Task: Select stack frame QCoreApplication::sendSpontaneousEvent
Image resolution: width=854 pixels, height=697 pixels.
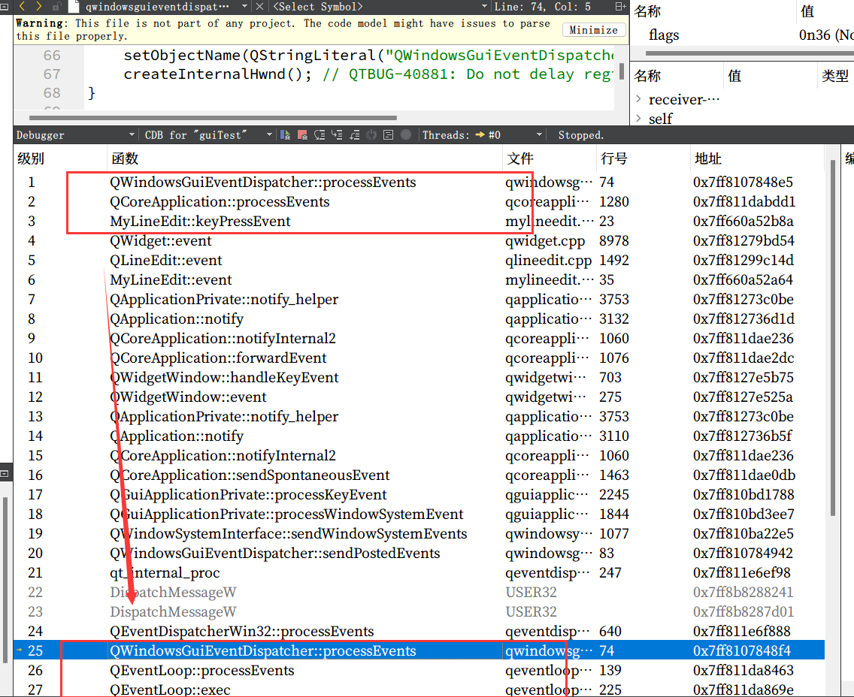Action: (x=419, y=475)
